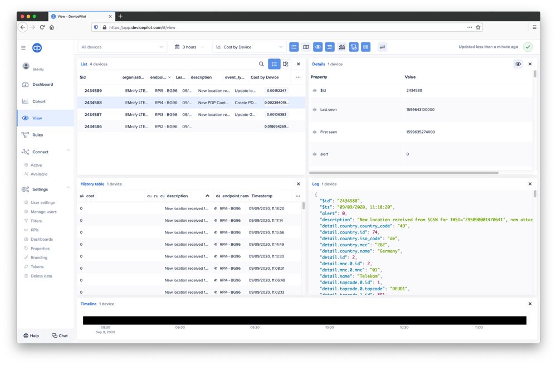Toggle visibility icon beside $id property
557x365 pixels.
click(x=314, y=91)
